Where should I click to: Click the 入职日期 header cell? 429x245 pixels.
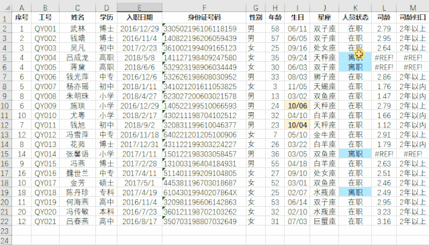point(140,17)
